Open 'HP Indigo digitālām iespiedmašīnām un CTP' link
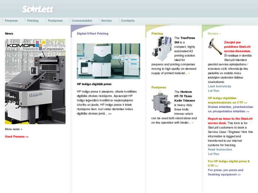 [x=227, y=100]
